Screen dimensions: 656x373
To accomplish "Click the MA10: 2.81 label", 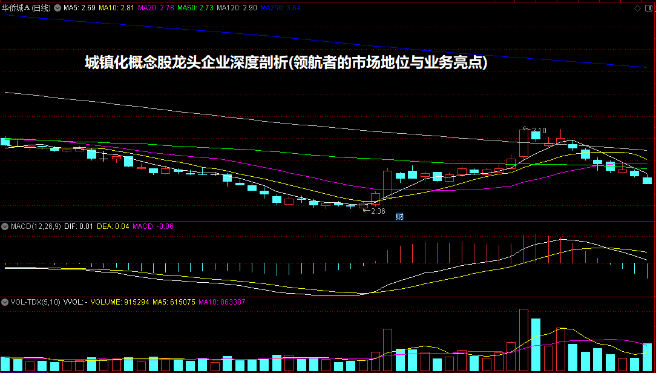I will (x=117, y=8).
